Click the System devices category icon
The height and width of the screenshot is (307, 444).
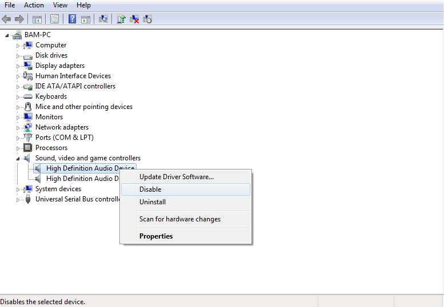tap(28, 189)
